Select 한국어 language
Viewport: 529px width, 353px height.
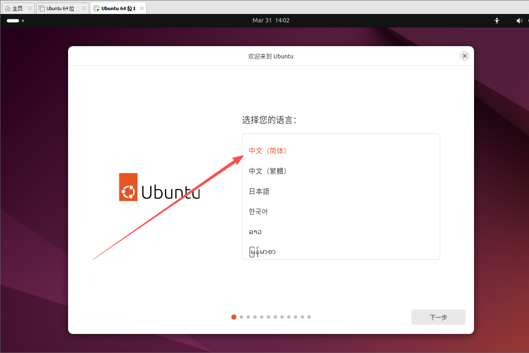point(341,212)
